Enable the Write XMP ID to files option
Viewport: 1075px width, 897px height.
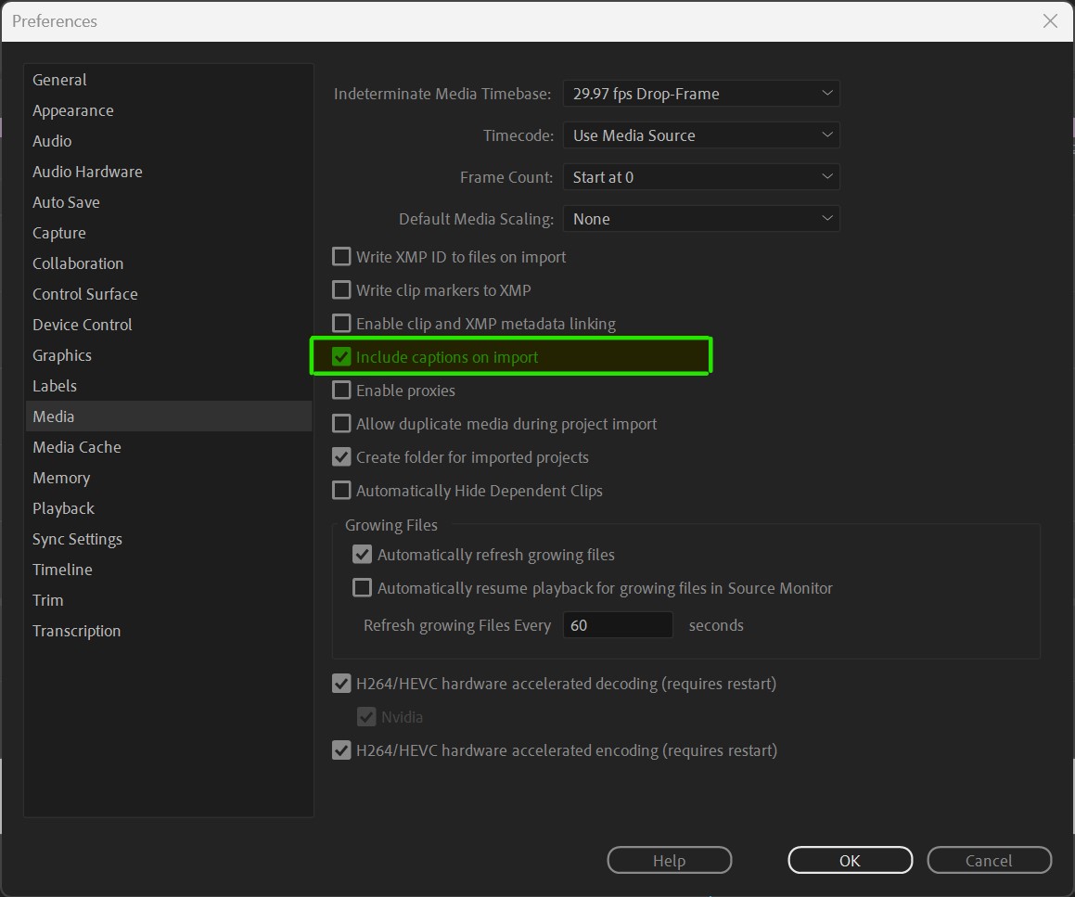(341, 256)
